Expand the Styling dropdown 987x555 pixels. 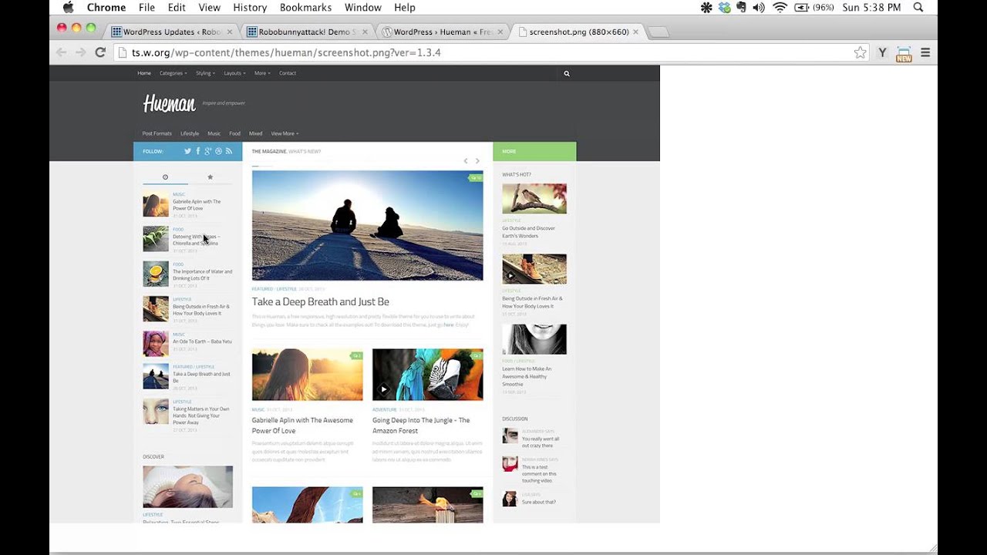205,73
